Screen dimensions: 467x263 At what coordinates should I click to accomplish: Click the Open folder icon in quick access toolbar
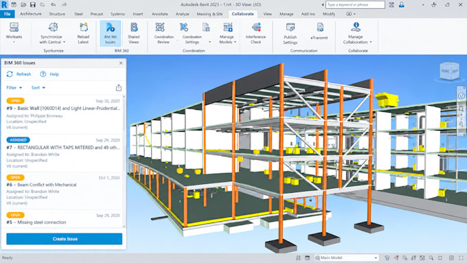pos(23,5)
